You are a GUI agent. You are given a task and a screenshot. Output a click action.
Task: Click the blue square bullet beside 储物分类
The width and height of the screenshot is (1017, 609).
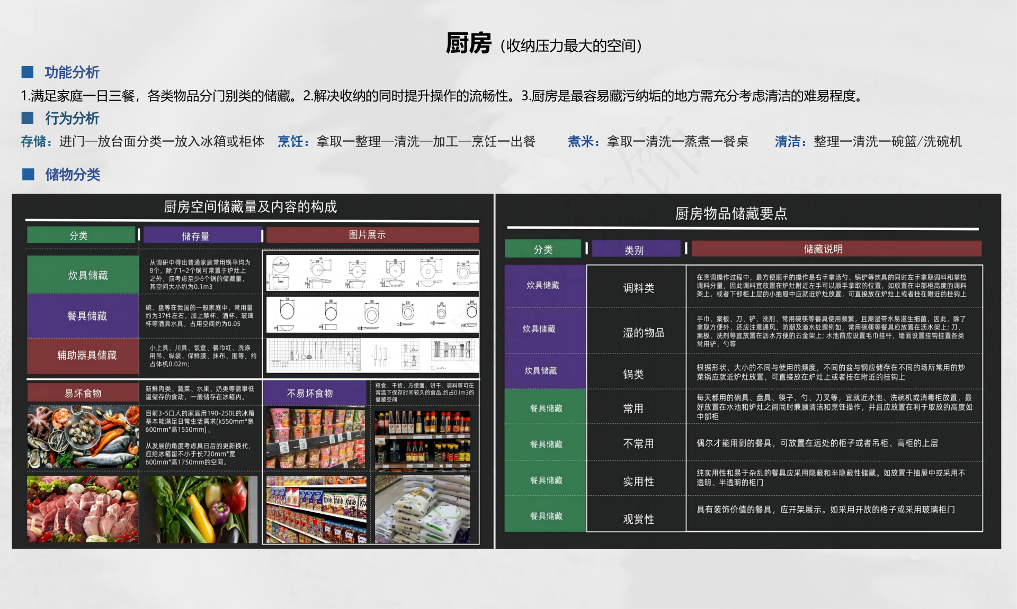pyautogui.click(x=28, y=174)
